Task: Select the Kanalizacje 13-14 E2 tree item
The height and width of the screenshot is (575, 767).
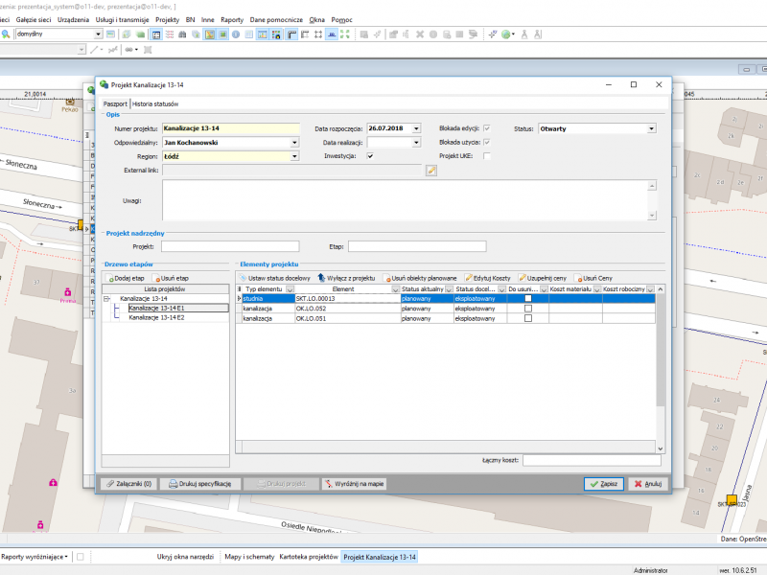Action: tap(156, 318)
